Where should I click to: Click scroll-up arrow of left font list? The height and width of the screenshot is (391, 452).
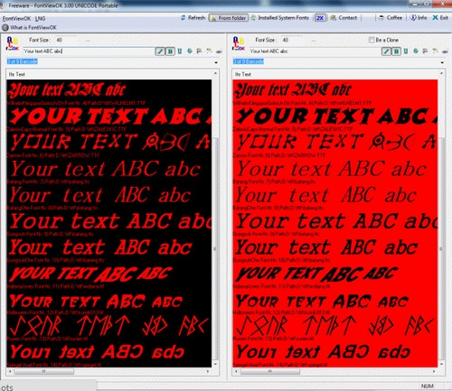215,73
